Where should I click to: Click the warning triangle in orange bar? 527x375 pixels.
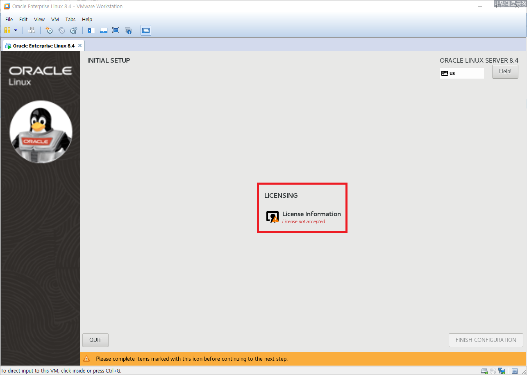pos(86,359)
